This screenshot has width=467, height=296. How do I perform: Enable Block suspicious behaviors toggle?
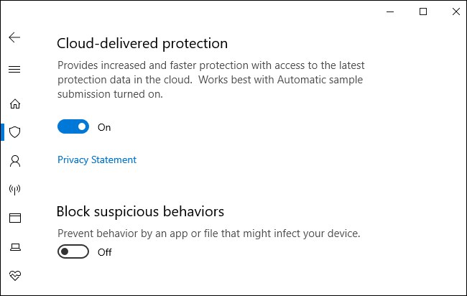[x=73, y=251]
